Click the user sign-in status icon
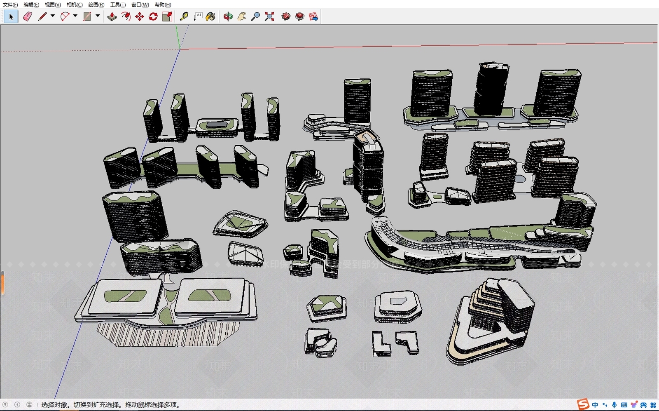 pyautogui.click(x=29, y=405)
